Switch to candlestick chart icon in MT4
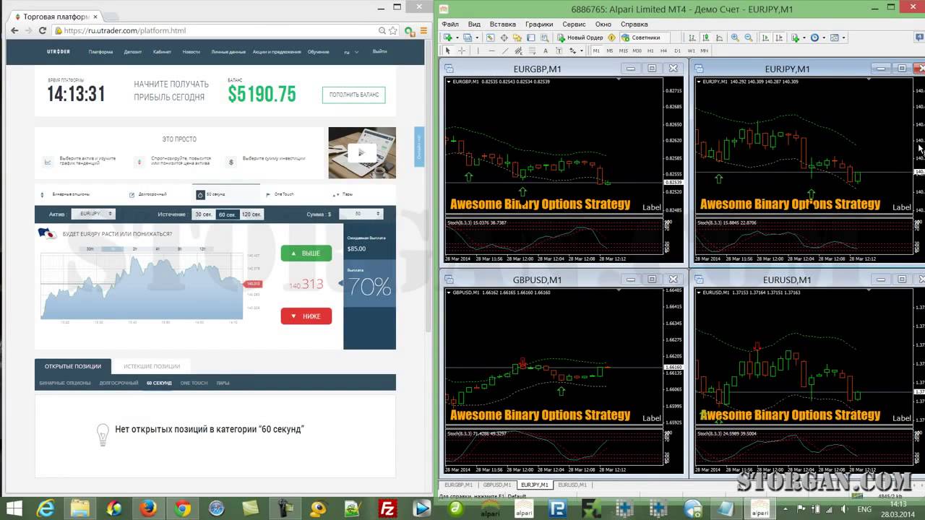Screen dimensions: 925x520 [706, 38]
